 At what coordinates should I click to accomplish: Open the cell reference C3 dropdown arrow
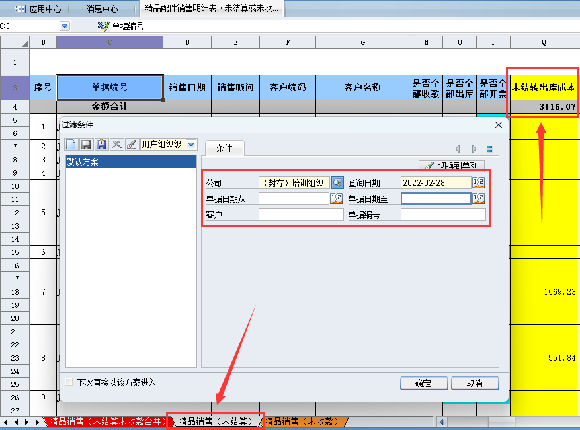[x=65, y=26]
